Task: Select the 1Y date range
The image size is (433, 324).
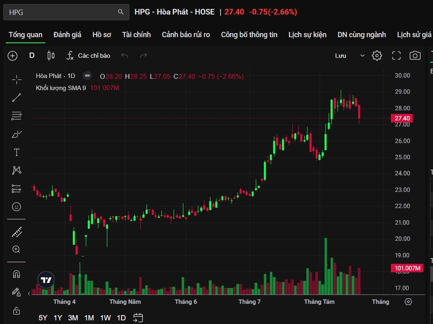Action: click(x=58, y=318)
